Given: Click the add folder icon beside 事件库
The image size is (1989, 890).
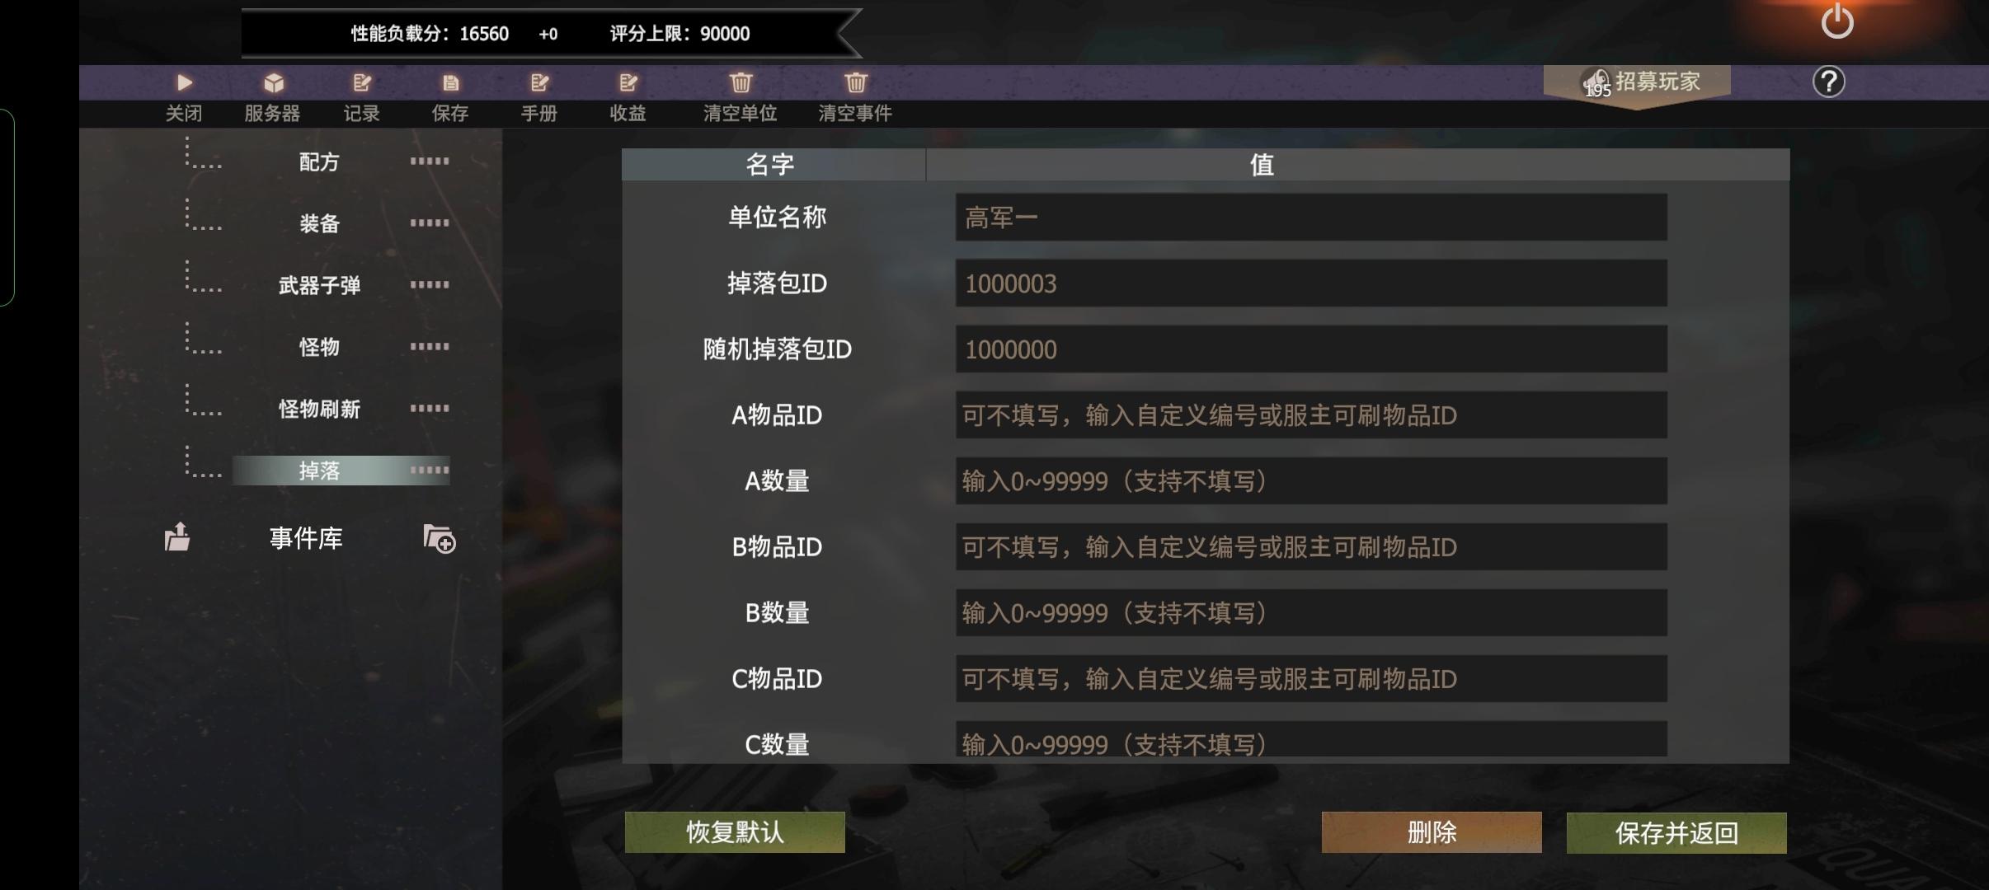Looking at the screenshot, I should 440,539.
